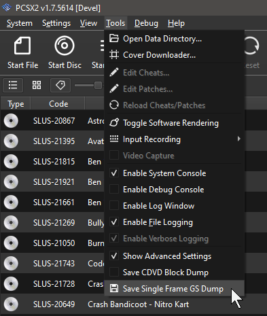Image resolution: width=267 pixels, height=316 pixels.
Task: Sort game list by Code column
Action: [x=58, y=104]
